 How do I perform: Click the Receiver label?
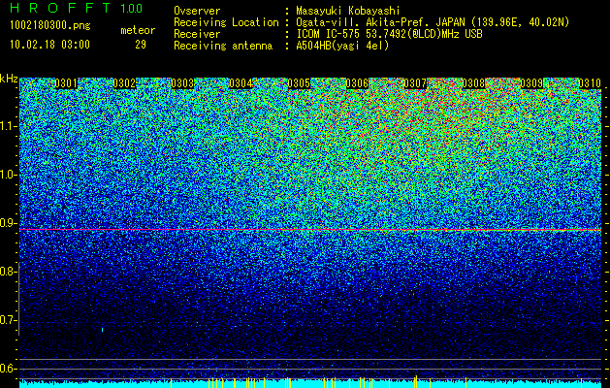[x=197, y=34]
